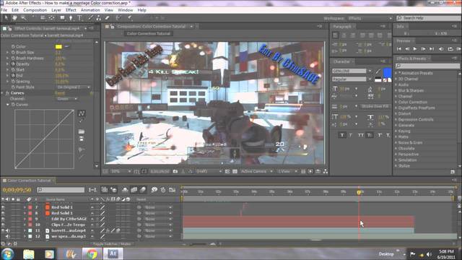Select the Brush tool
Viewport: 462px width, 260px height.
coord(90,18)
